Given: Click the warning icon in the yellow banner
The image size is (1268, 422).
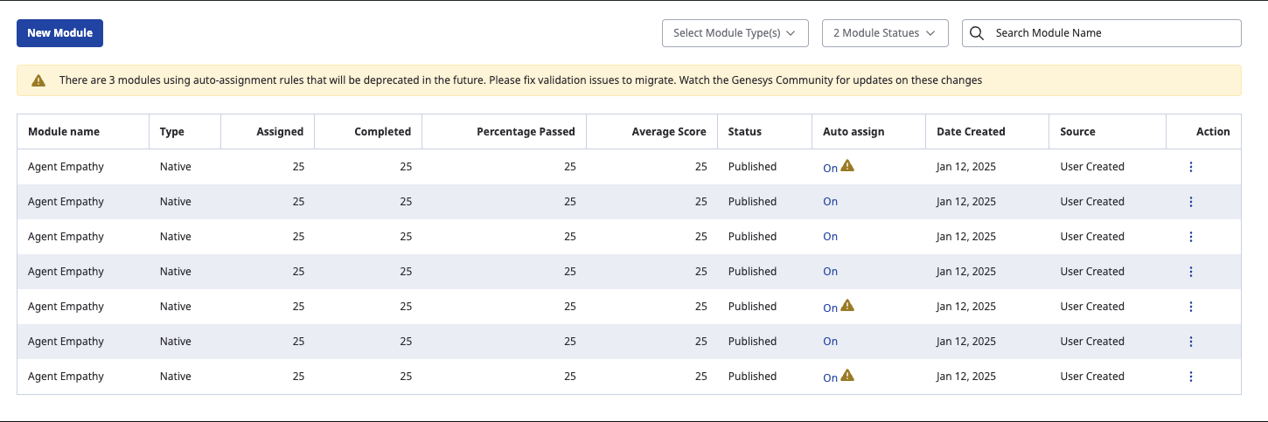Looking at the screenshot, I should 38,80.
